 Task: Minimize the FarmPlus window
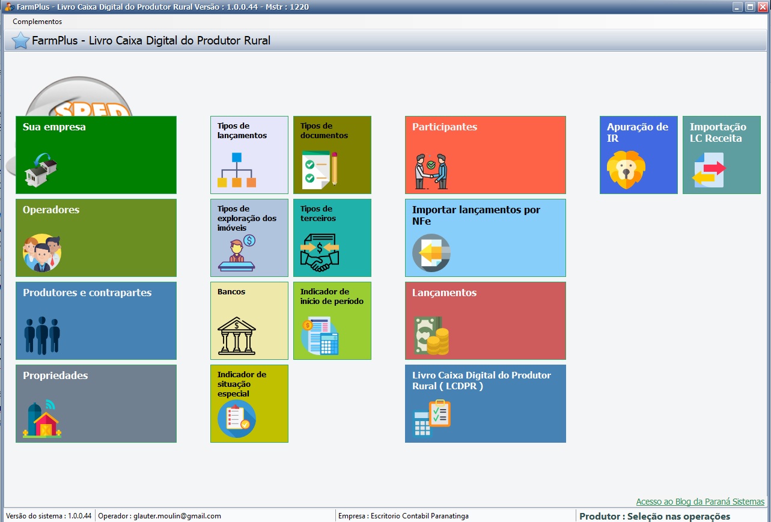pos(738,7)
